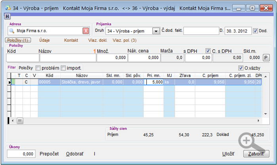Image resolution: width=277 pixels, height=165 pixels.
Task: Open the Údaje tab
Action: coord(44,40)
